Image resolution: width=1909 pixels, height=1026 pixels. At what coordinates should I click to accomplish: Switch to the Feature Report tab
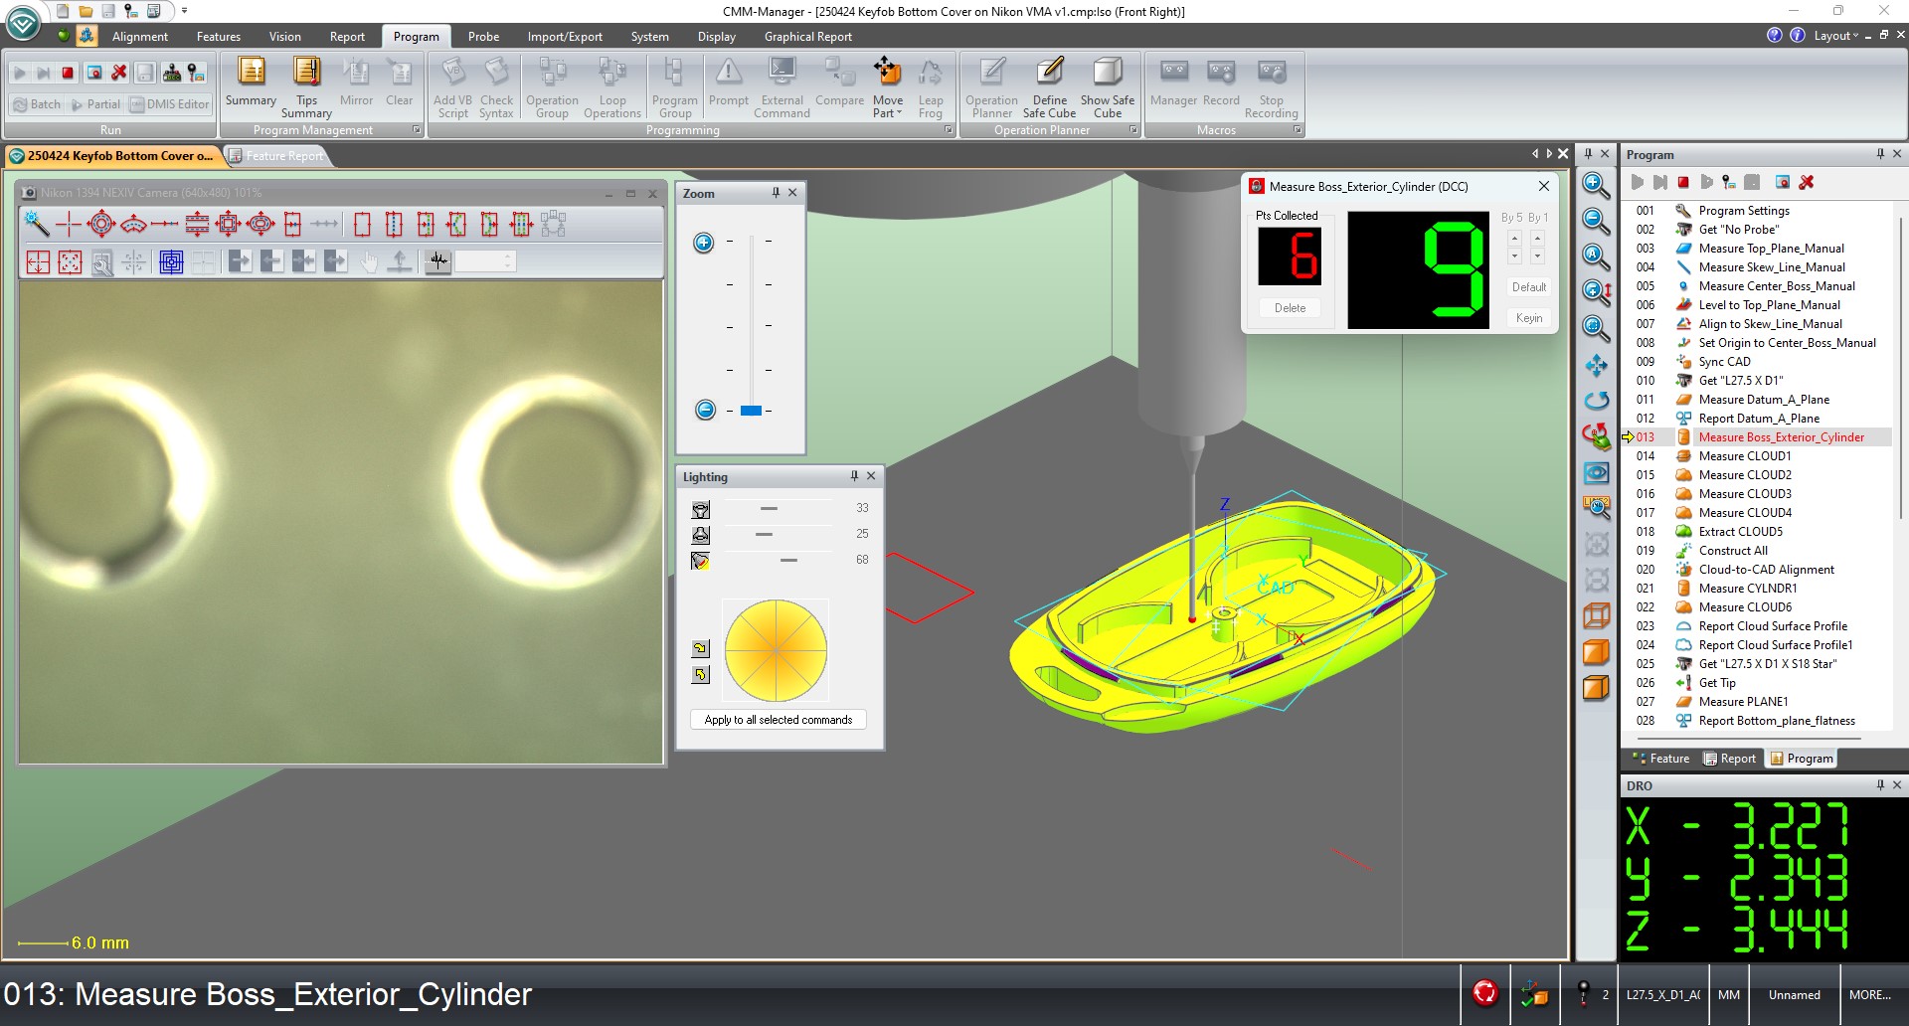click(283, 156)
